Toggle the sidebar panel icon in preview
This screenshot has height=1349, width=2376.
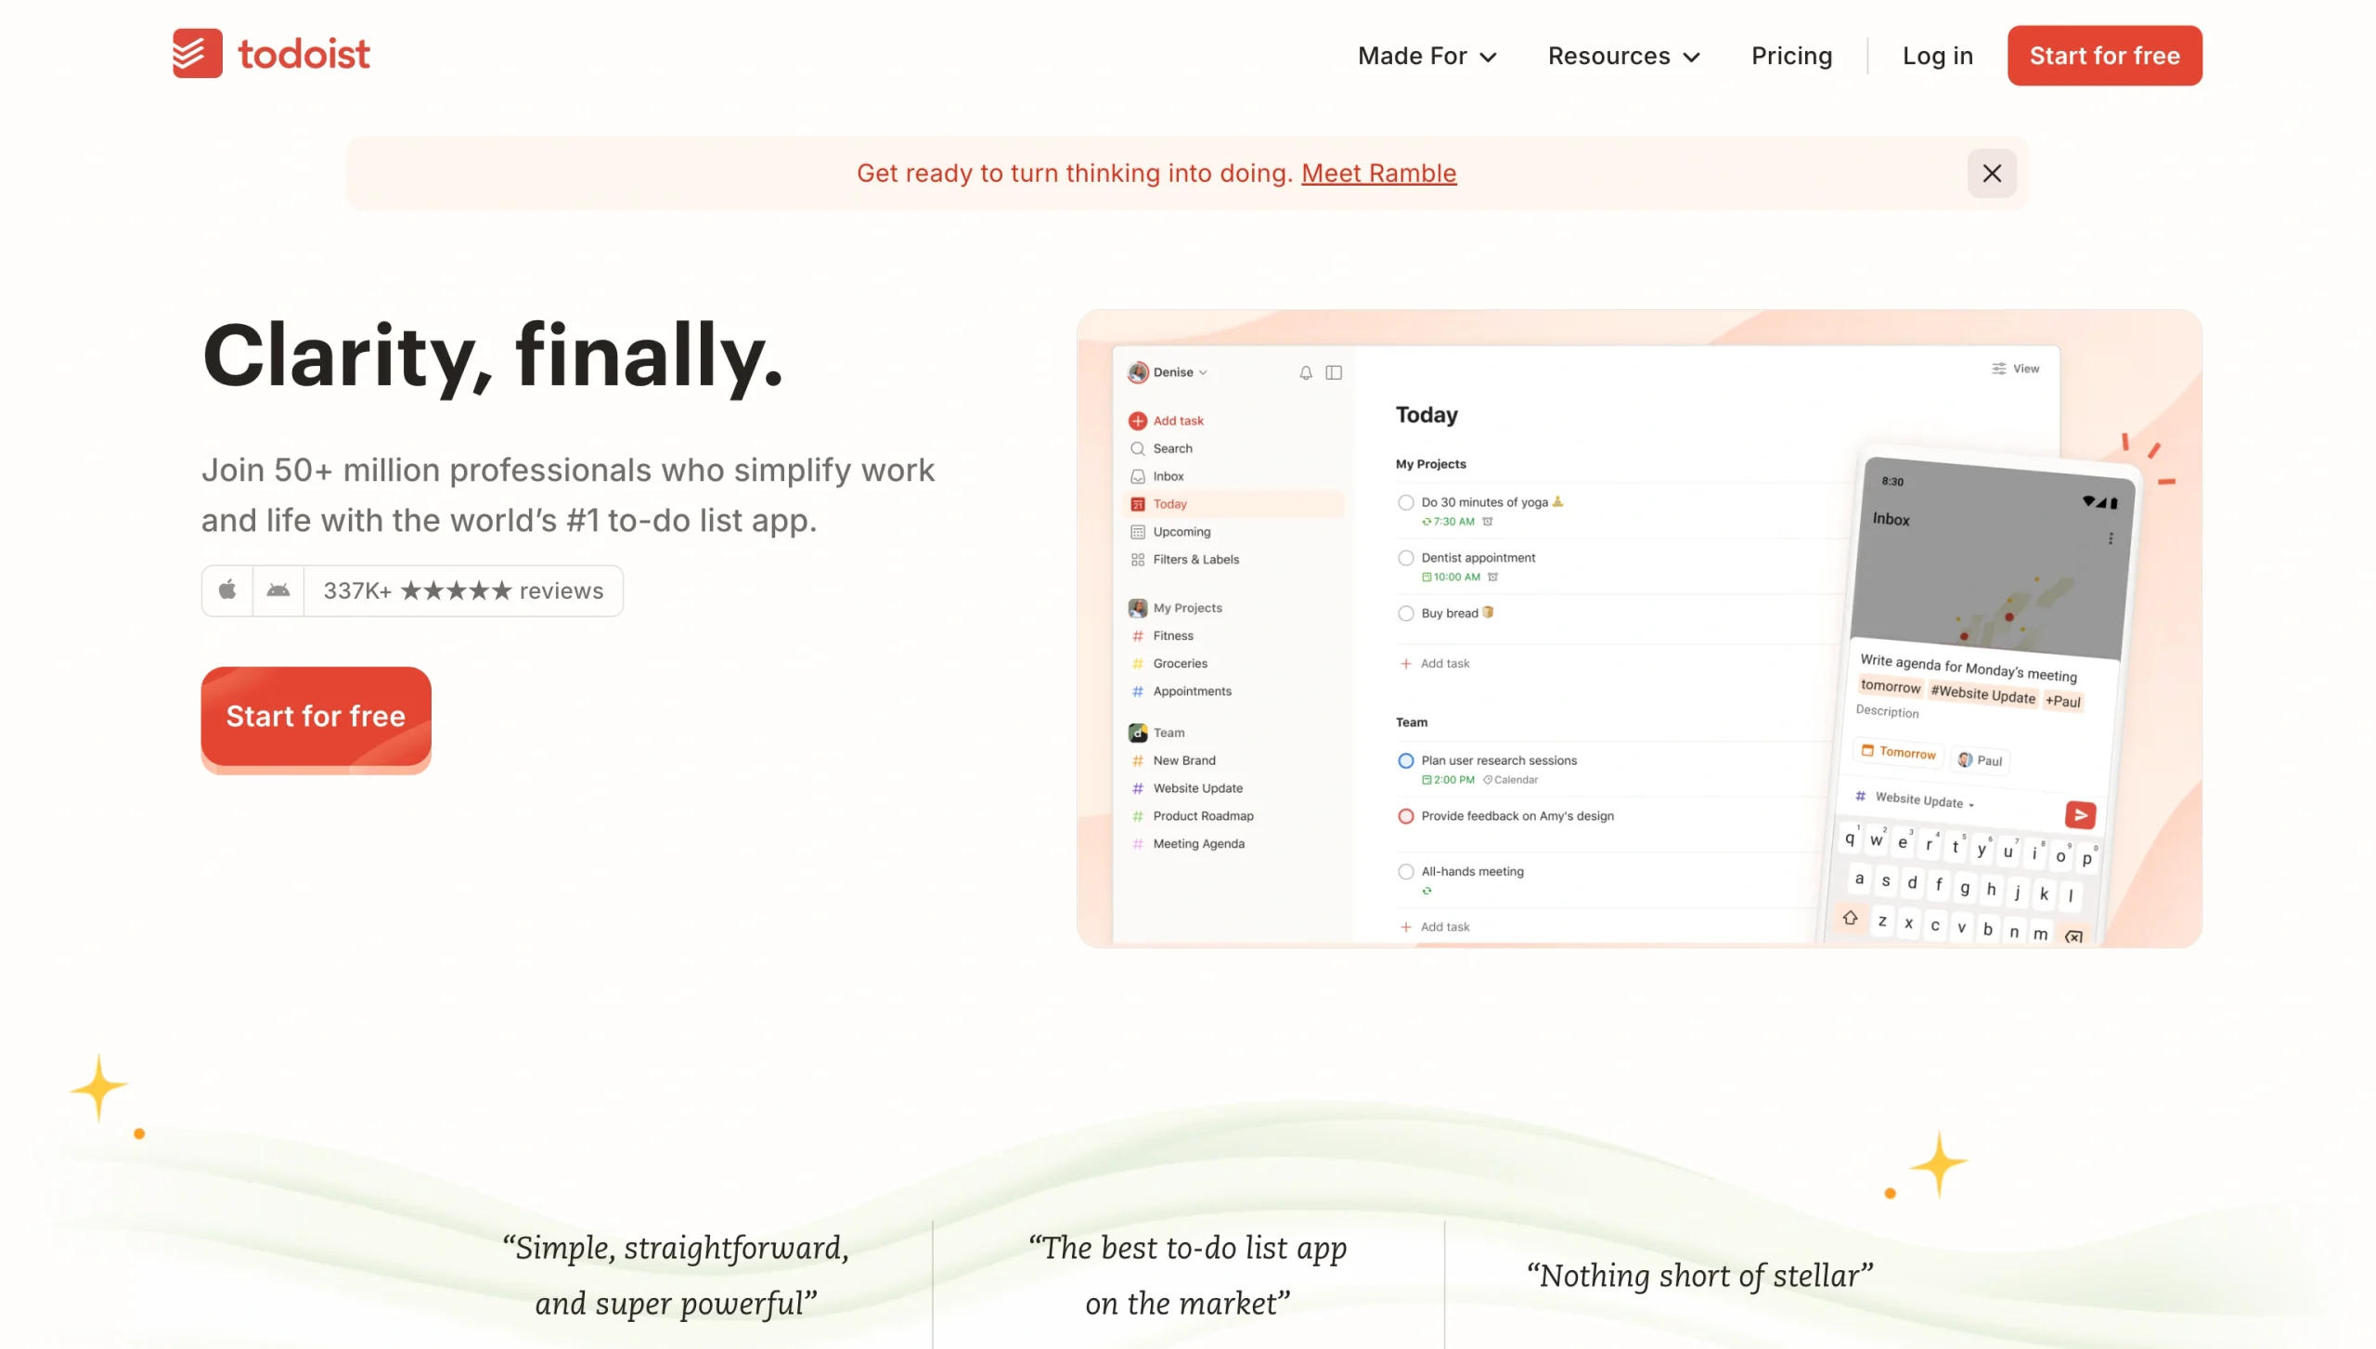1334,372
